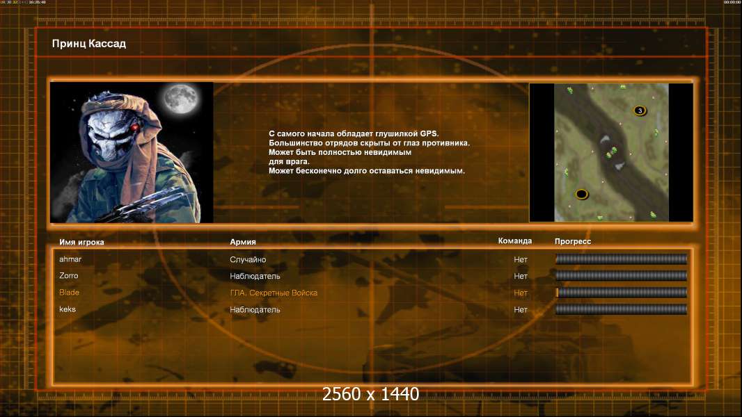Click ahmar's loading progress bar
This screenshot has width=742, height=417.
(x=621, y=259)
